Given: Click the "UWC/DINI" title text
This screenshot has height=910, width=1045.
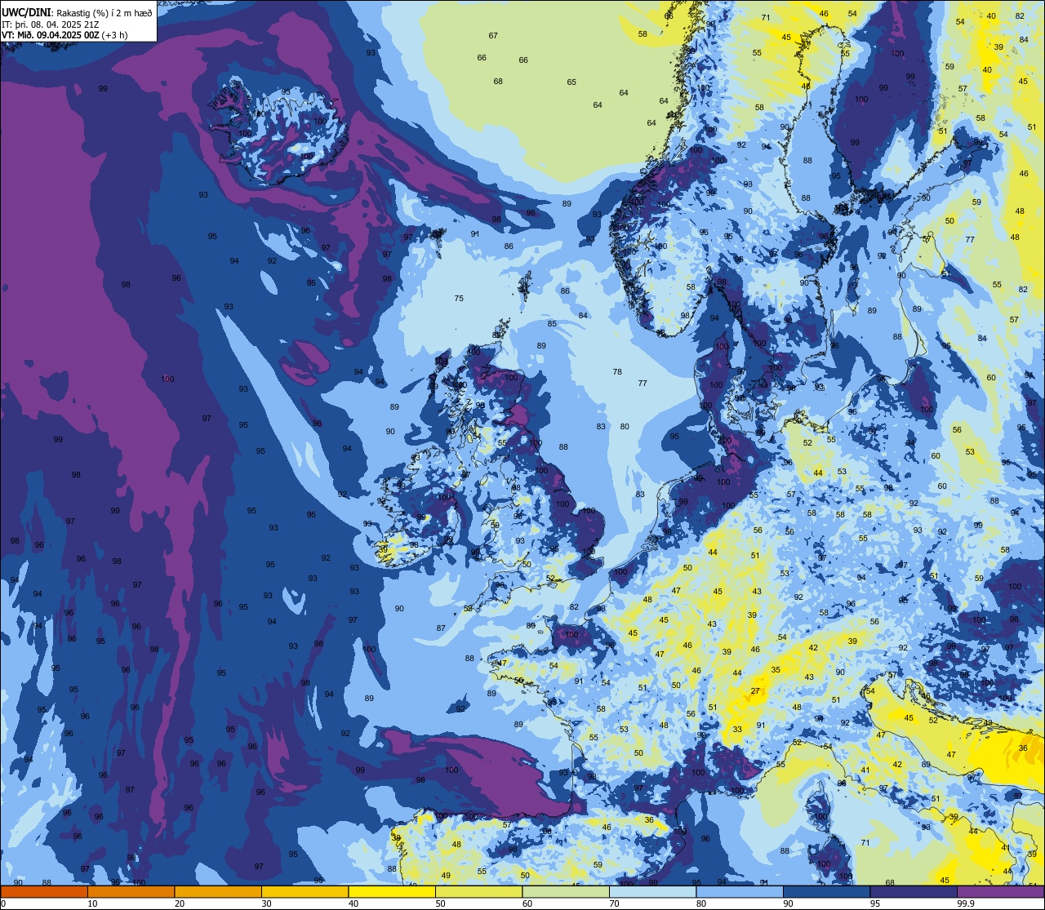Looking at the screenshot, I should (x=27, y=13).
